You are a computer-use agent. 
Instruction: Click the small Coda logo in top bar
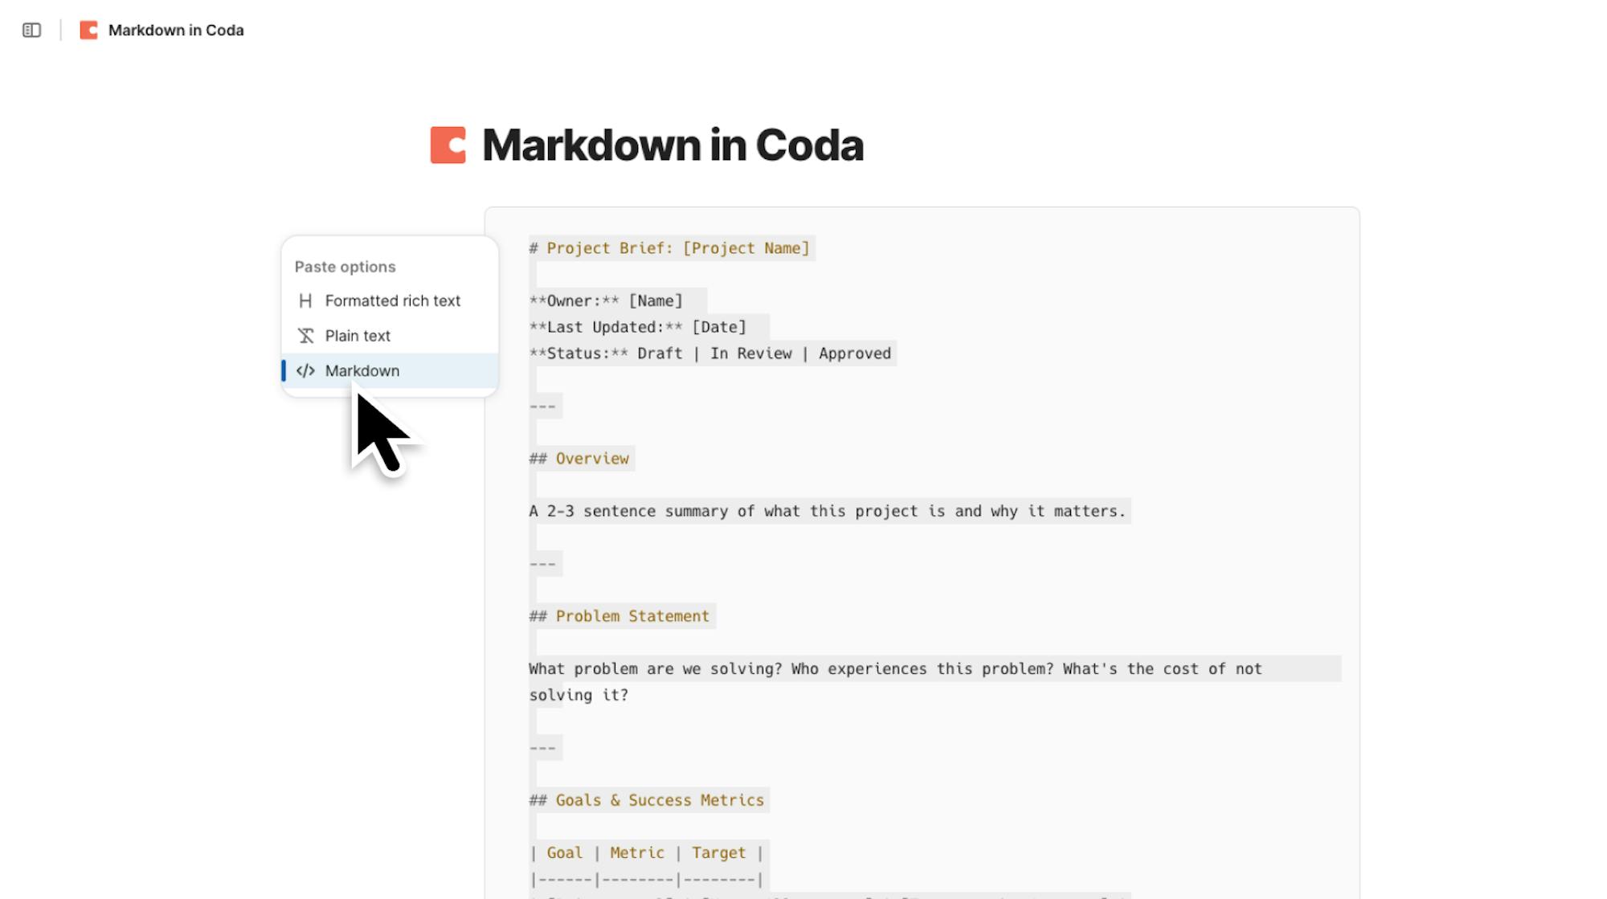88,31
